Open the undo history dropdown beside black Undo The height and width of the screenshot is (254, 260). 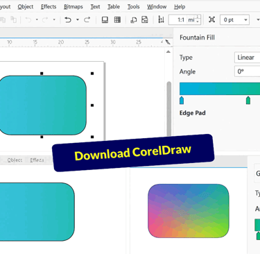coord(78,20)
